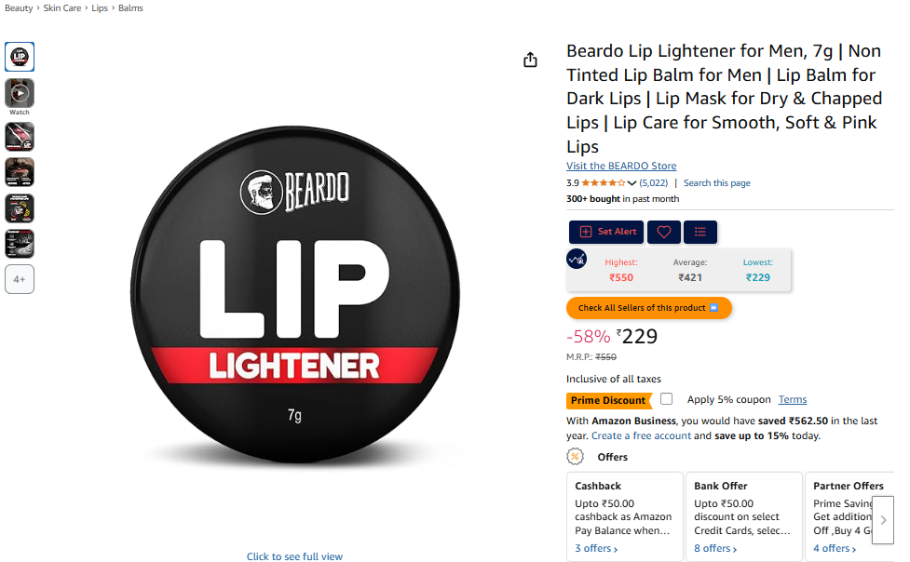Tick the Apply 5% coupon checkbox
Screen dimensions: 910x562
point(666,398)
